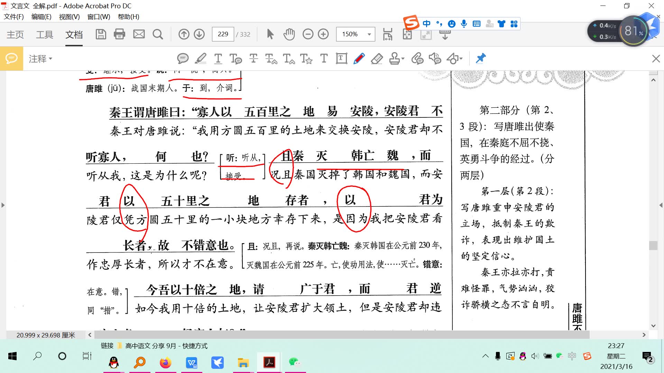This screenshot has height=373, width=664.
Task: Expand the page navigation input field
Action: pos(223,34)
